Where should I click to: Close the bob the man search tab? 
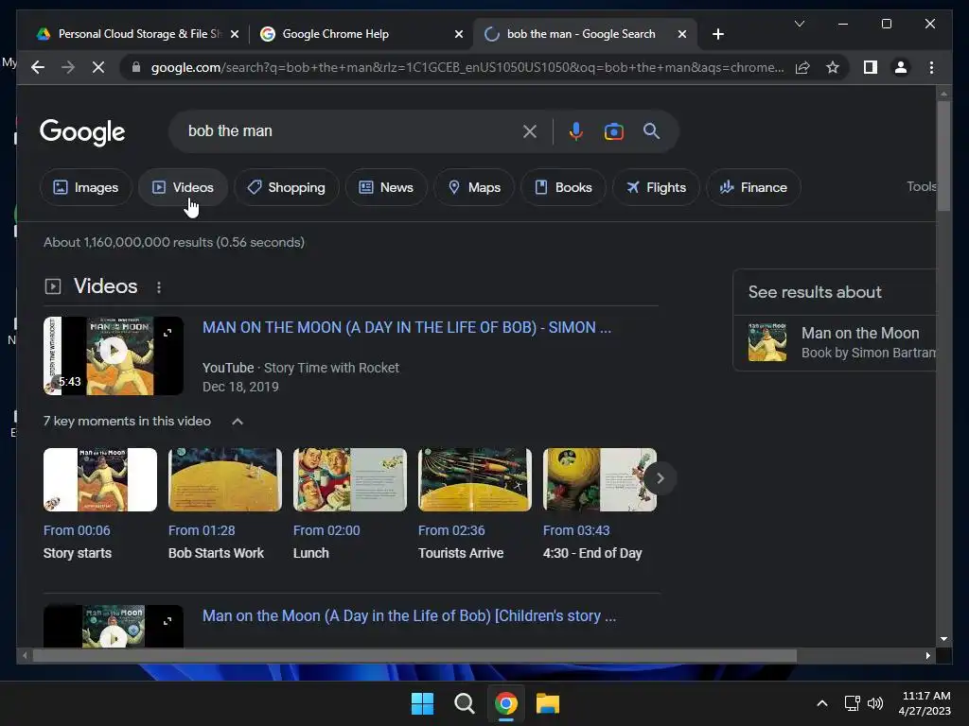click(x=681, y=34)
